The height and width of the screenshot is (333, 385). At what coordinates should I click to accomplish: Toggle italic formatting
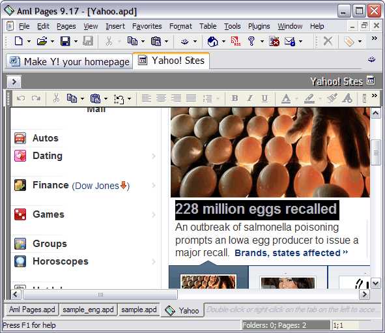250,98
